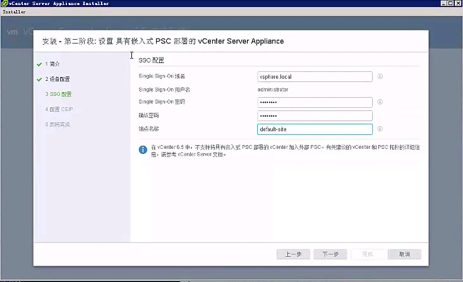Click the SSO 配置 section heading
Viewport: 463px width, 282px height.
[151, 60]
